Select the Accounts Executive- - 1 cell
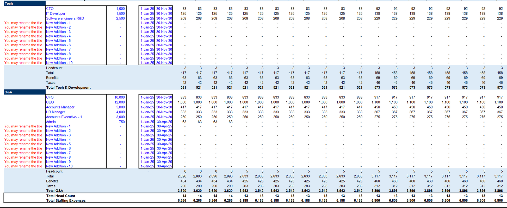This screenshot has height=208, width=507. [x=64, y=117]
